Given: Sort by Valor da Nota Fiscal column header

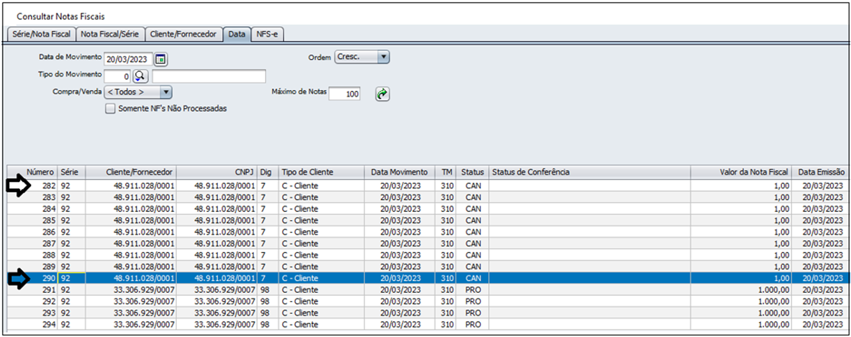Looking at the screenshot, I should click(752, 172).
